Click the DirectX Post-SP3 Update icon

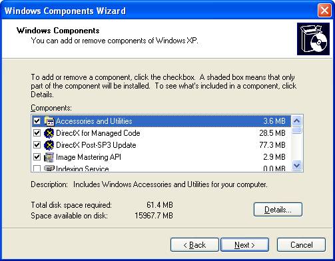(x=49, y=145)
